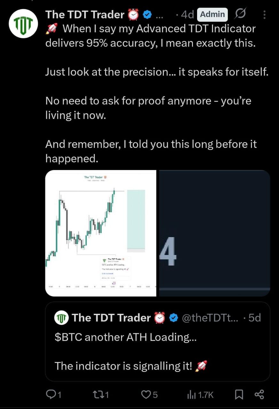Image resolution: width=279 pixels, height=409 pixels.
Task: Bookmark this post
Action: click(x=239, y=395)
